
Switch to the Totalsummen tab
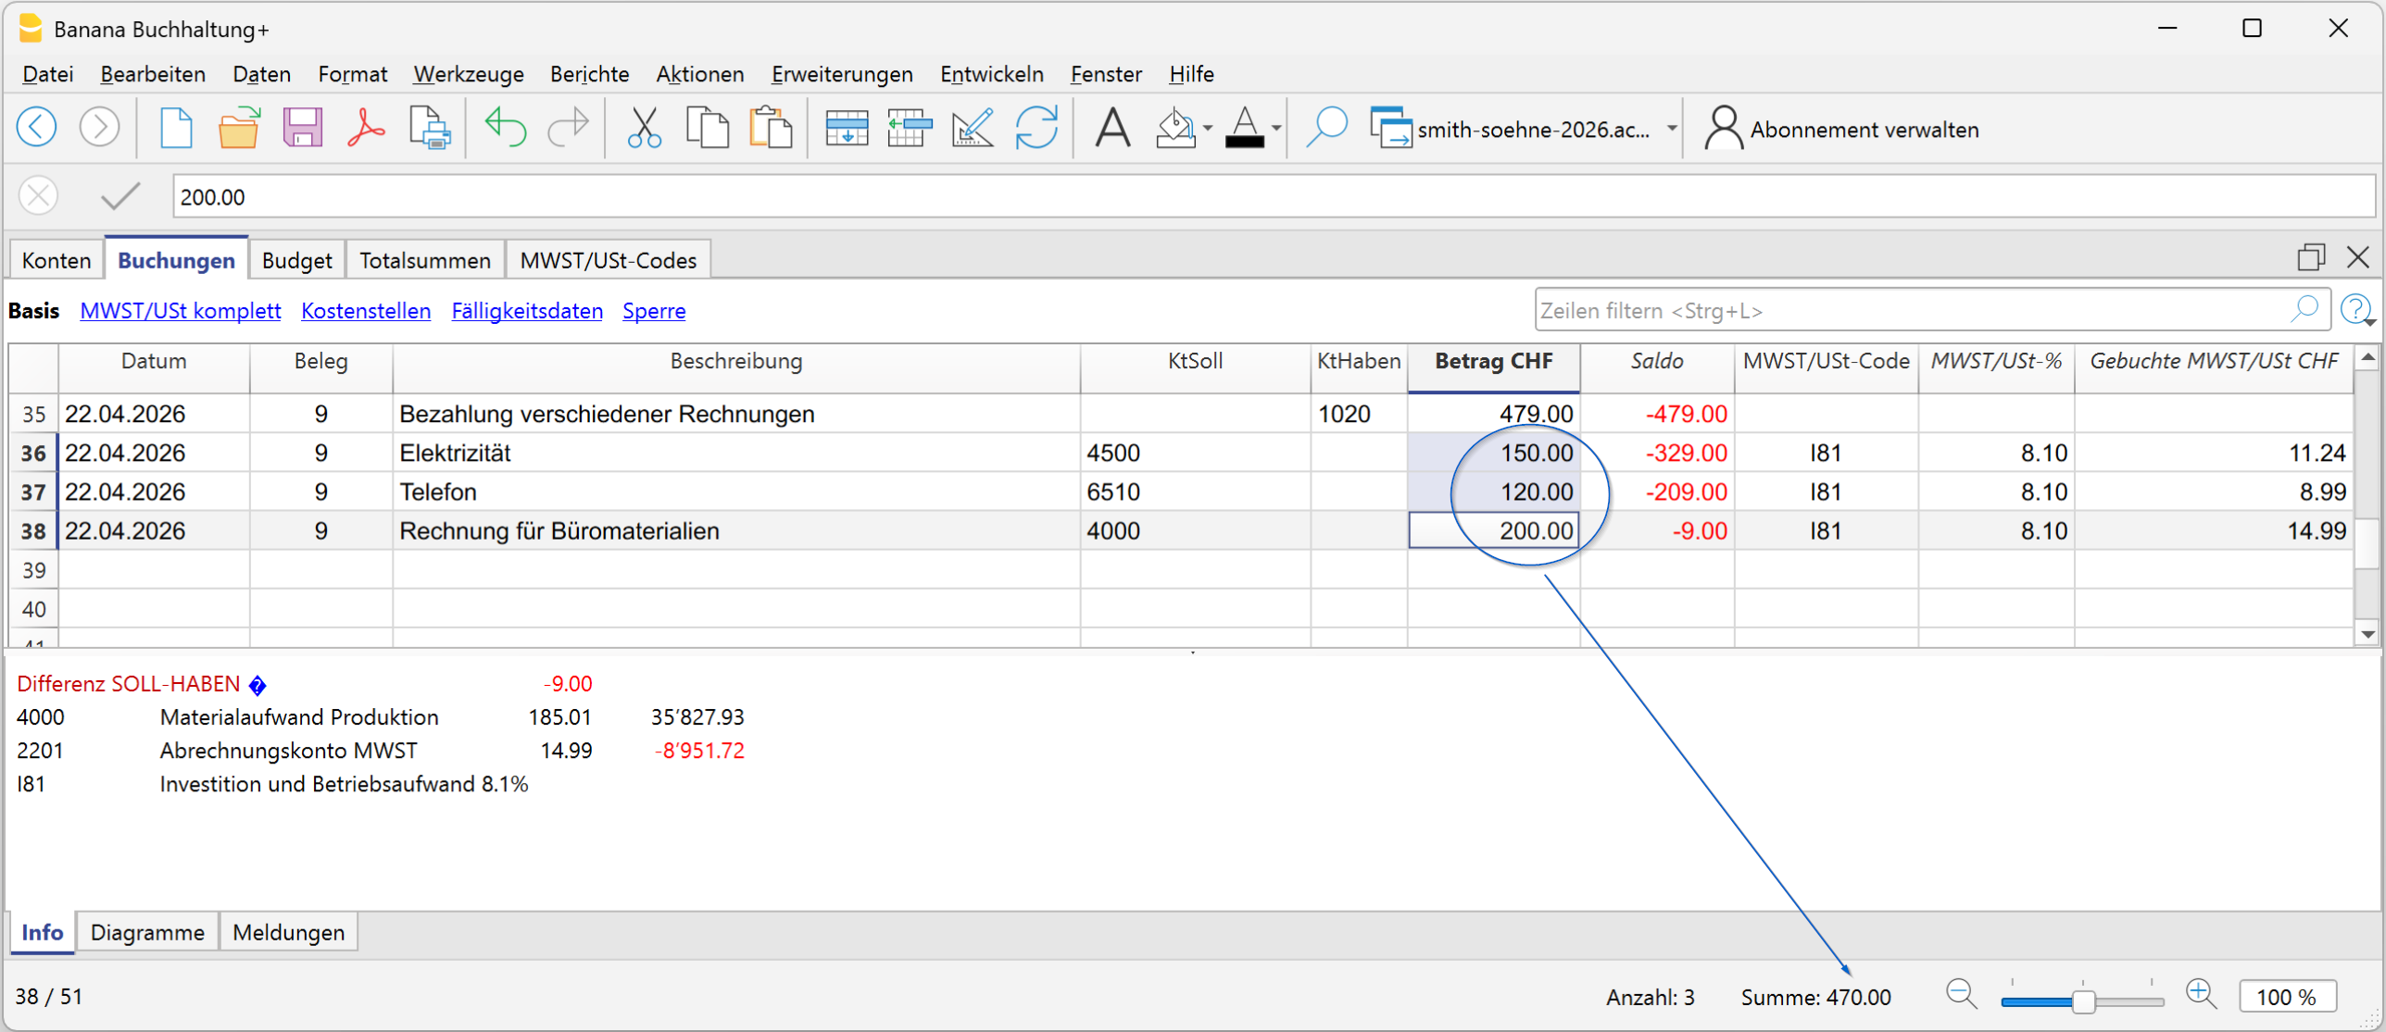coord(424,260)
